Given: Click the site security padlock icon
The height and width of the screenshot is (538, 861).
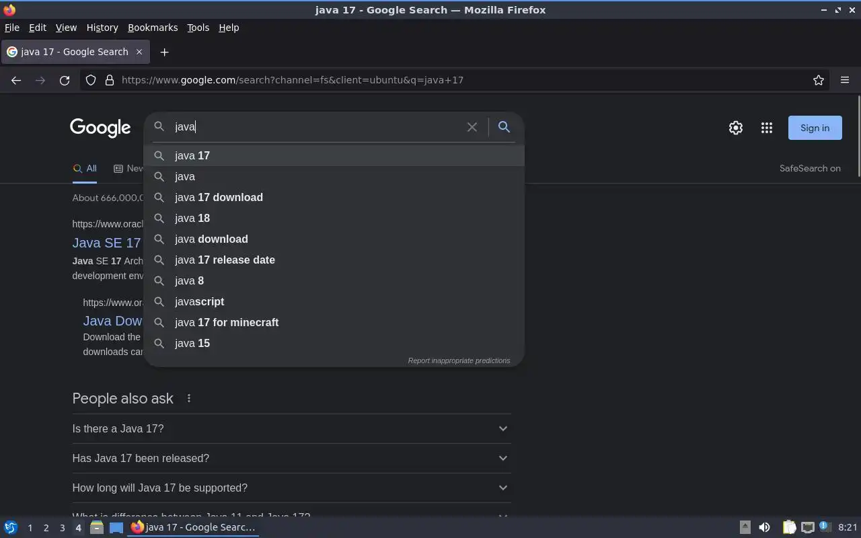Looking at the screenshot, I should pos(110,80).
